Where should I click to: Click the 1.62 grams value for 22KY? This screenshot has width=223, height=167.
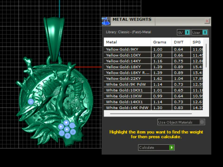click(157, 78)
